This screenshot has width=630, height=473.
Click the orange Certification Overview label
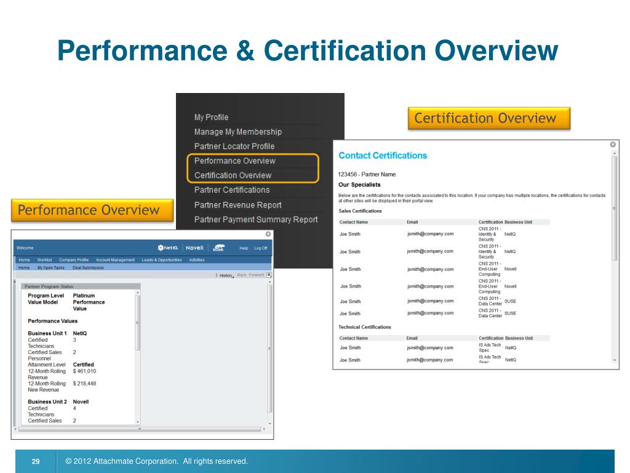[x=489, y=118]
